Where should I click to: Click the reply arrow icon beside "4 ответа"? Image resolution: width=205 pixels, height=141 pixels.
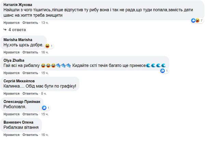[x=5, y=30]
